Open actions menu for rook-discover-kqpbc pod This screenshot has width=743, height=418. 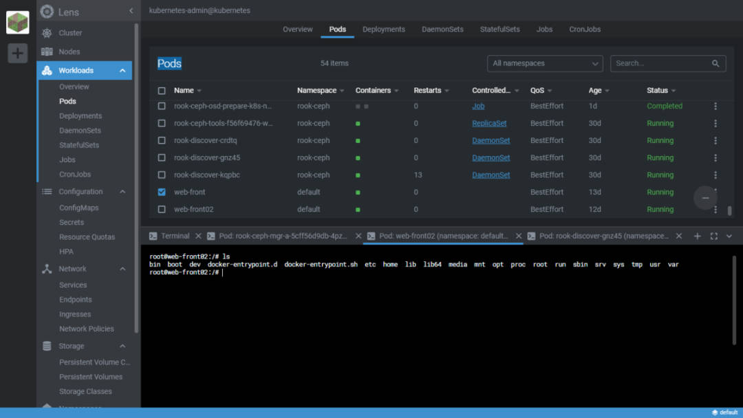[715, 175]
